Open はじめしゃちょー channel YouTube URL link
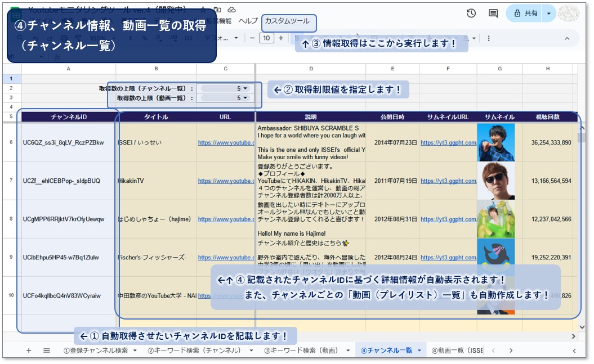 (226, 219)
